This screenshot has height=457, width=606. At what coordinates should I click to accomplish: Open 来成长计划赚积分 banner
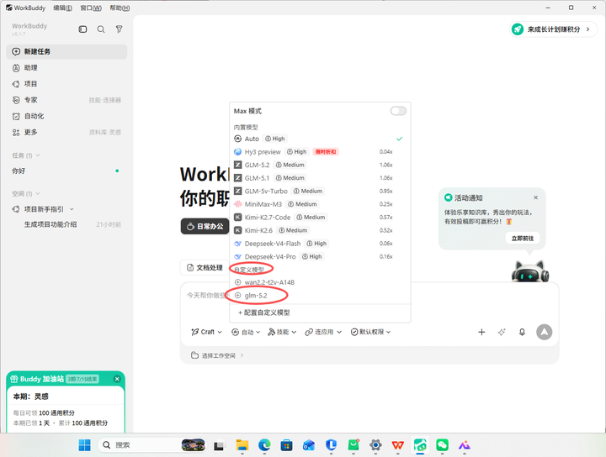point(553,29)
